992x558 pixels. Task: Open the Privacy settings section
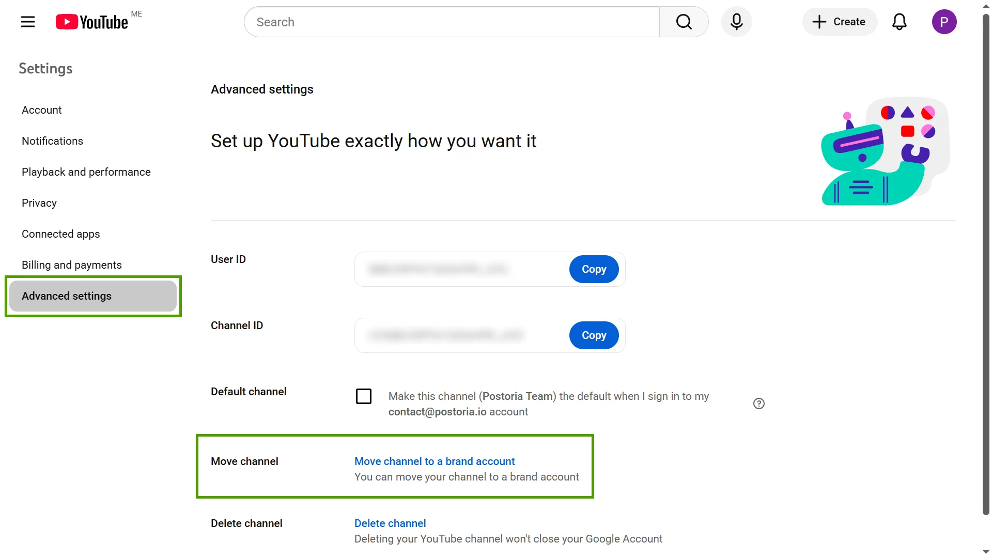[39, 203]
